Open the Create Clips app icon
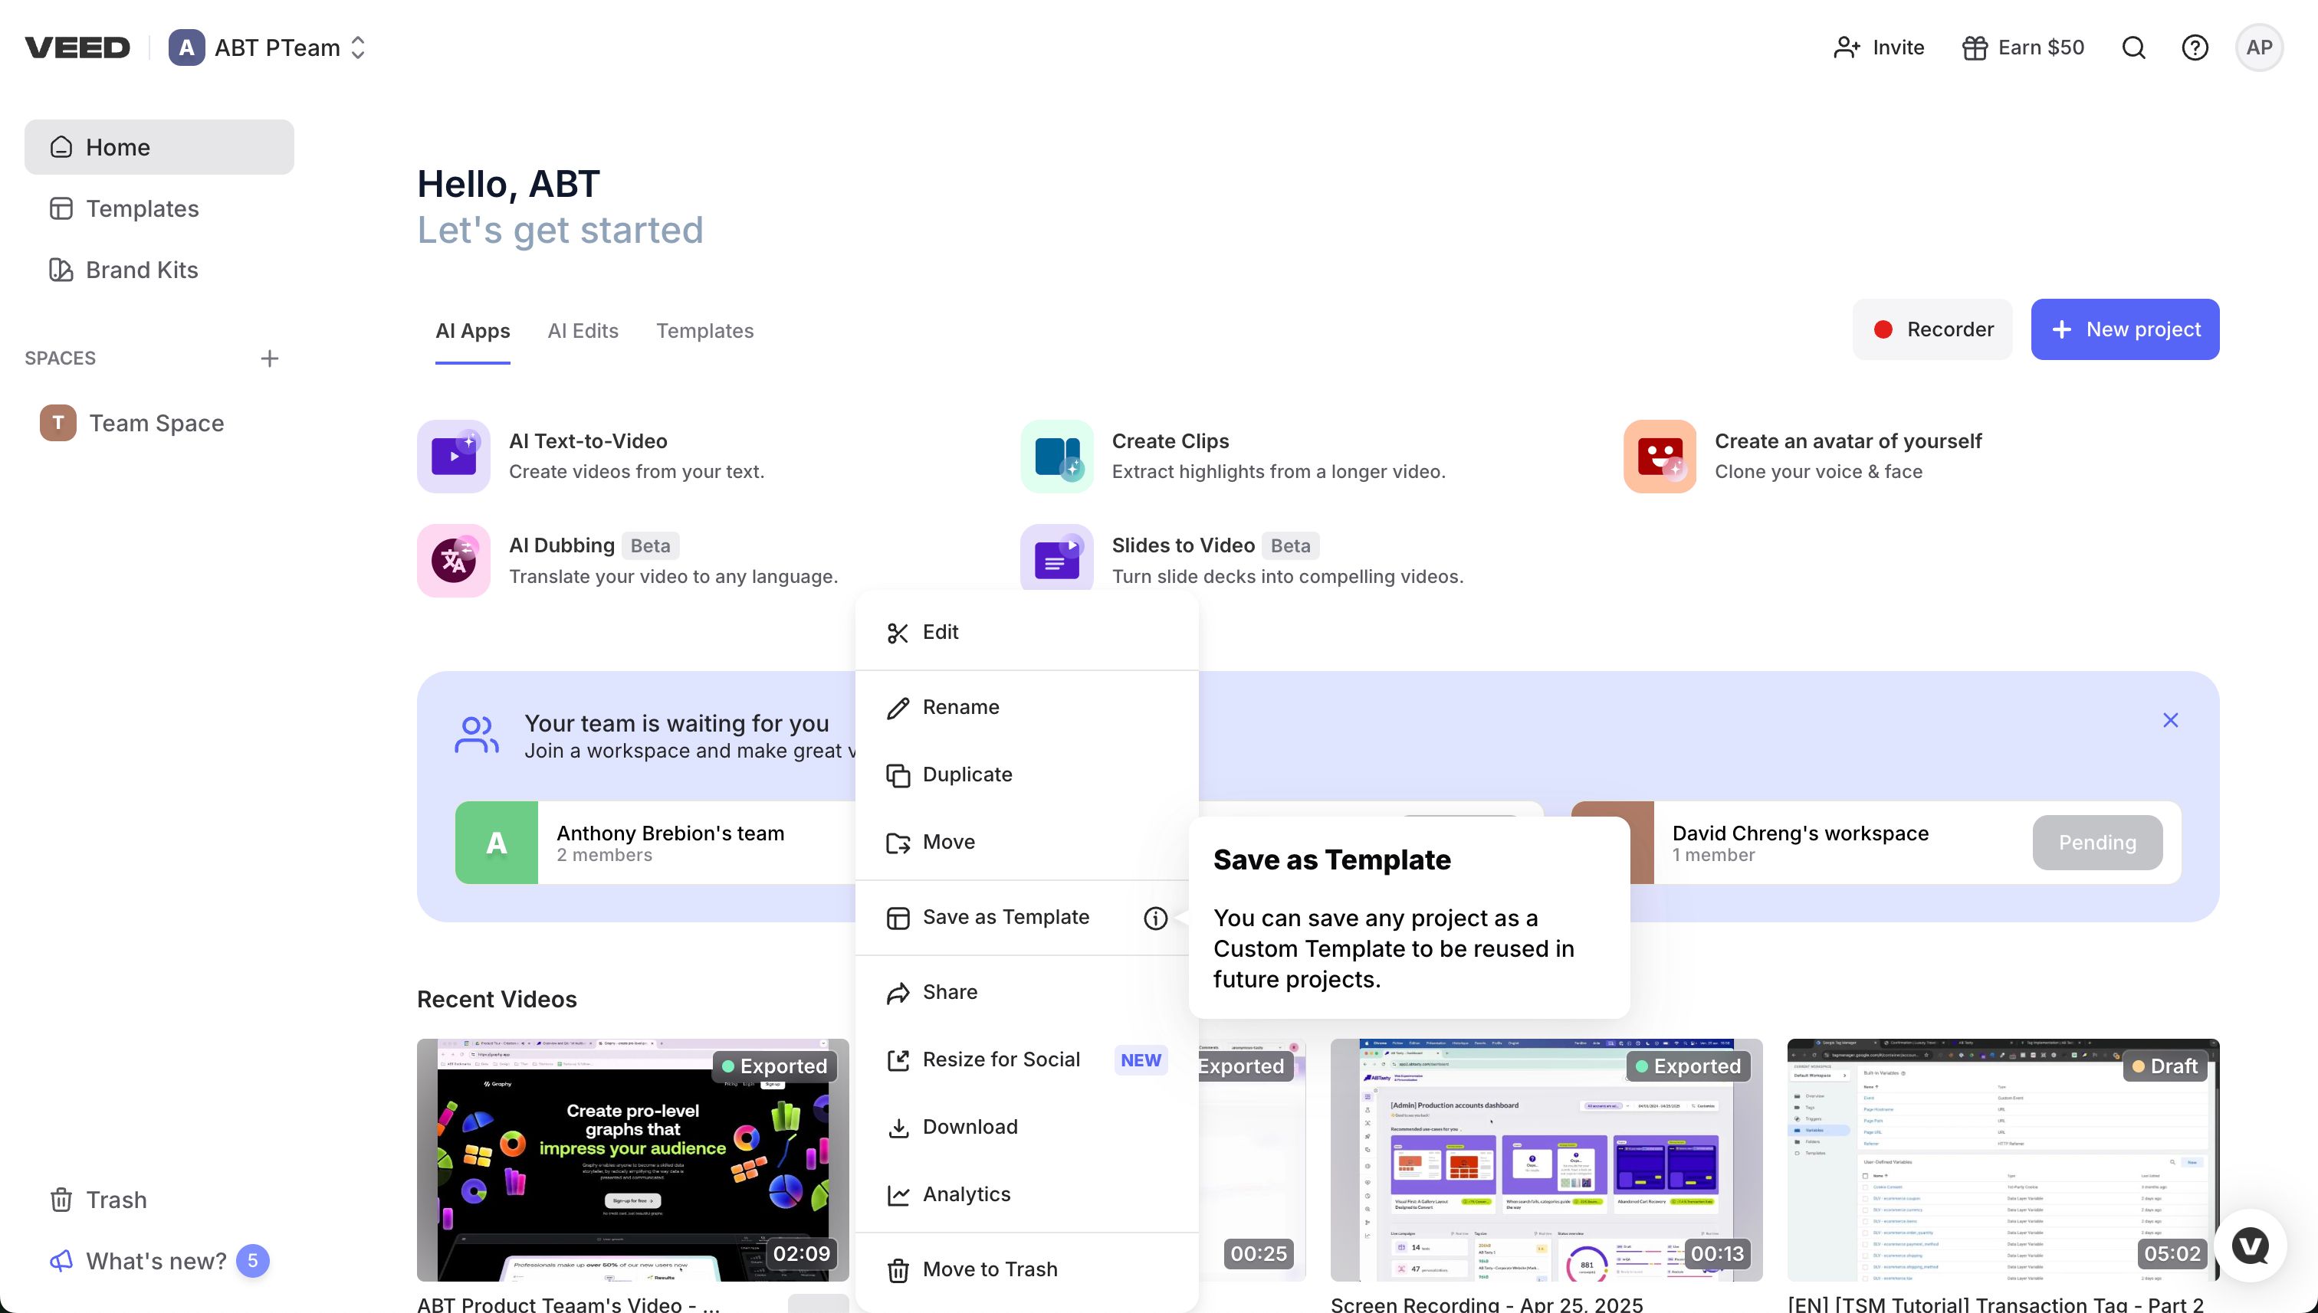Viewport: 2318px width, 1313px height. (x=1056, y=457)
